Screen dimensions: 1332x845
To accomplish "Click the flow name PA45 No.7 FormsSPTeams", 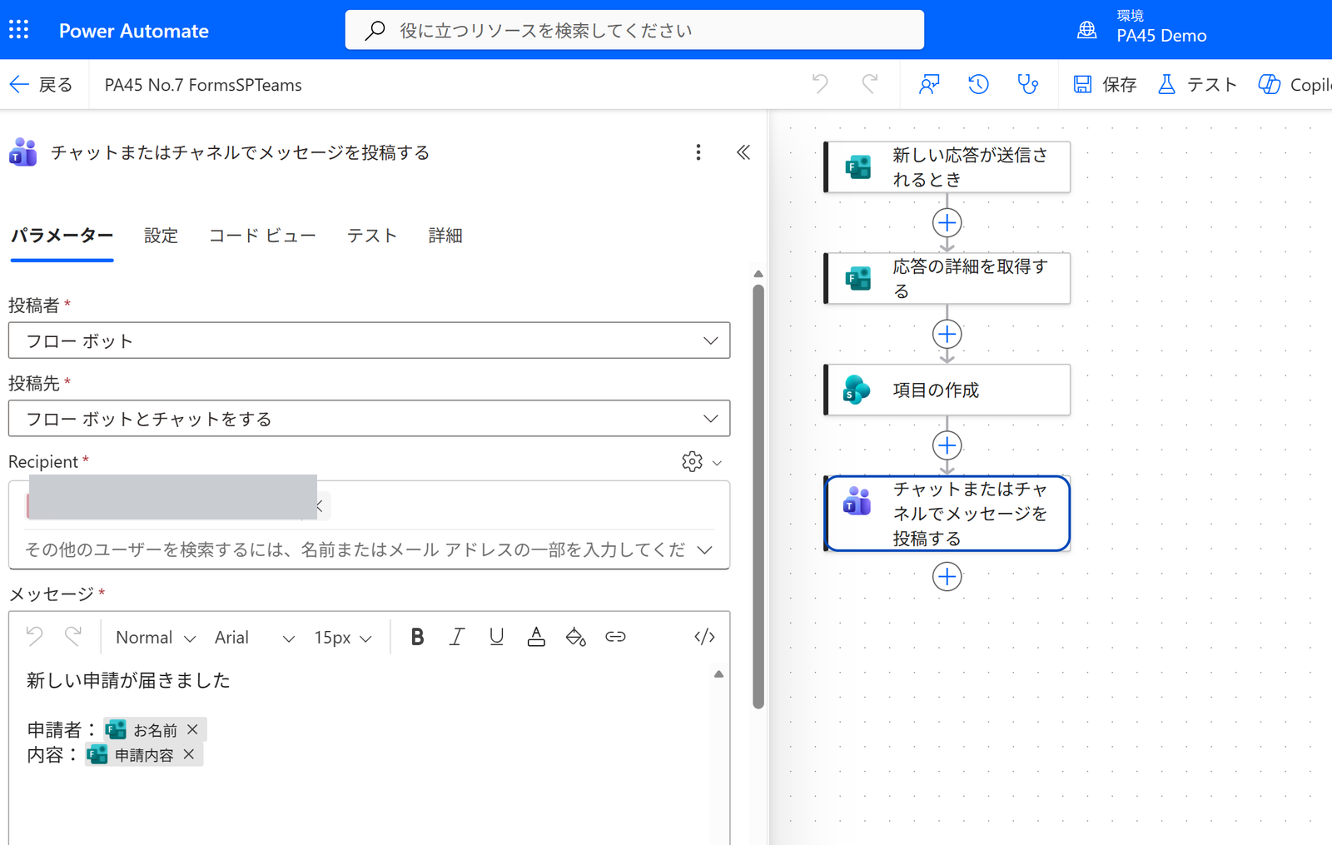I will tap(203, 85).
